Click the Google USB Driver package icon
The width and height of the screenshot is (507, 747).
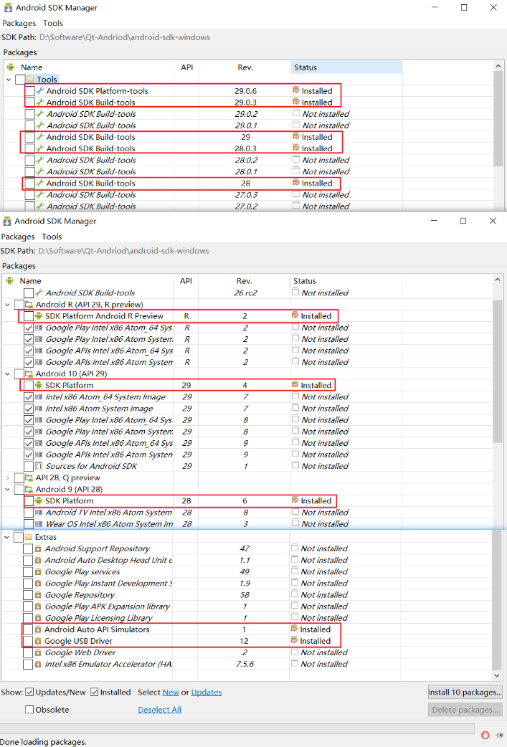tap(39, 641)
